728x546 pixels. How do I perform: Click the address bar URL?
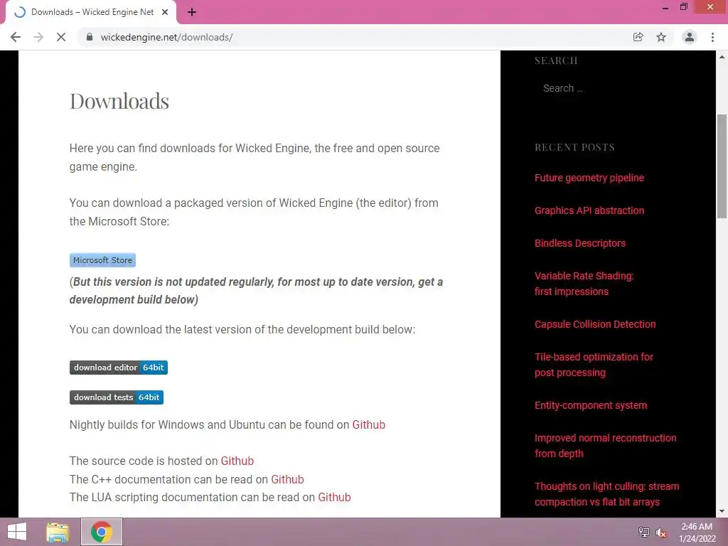pyautogui.click(x=166, y=37)
